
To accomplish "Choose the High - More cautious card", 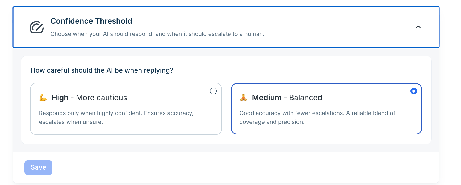I will pyautogui.click(x=126, y=109).
